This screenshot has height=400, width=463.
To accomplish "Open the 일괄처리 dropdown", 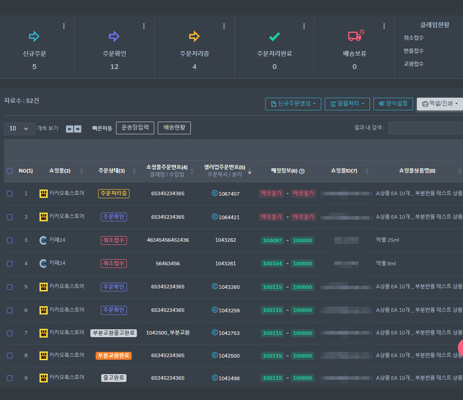I will coord(347,104).
